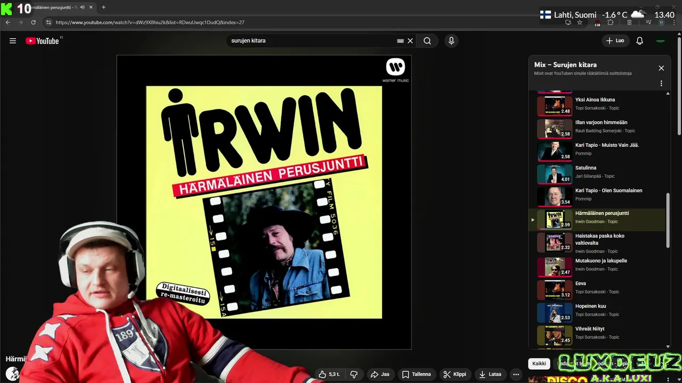Image resolution: width=682 pixels, height=383 pixels.
Task: Open media control icon in browser toolbar
Action: pyautogui.click(x=648, y=22)
